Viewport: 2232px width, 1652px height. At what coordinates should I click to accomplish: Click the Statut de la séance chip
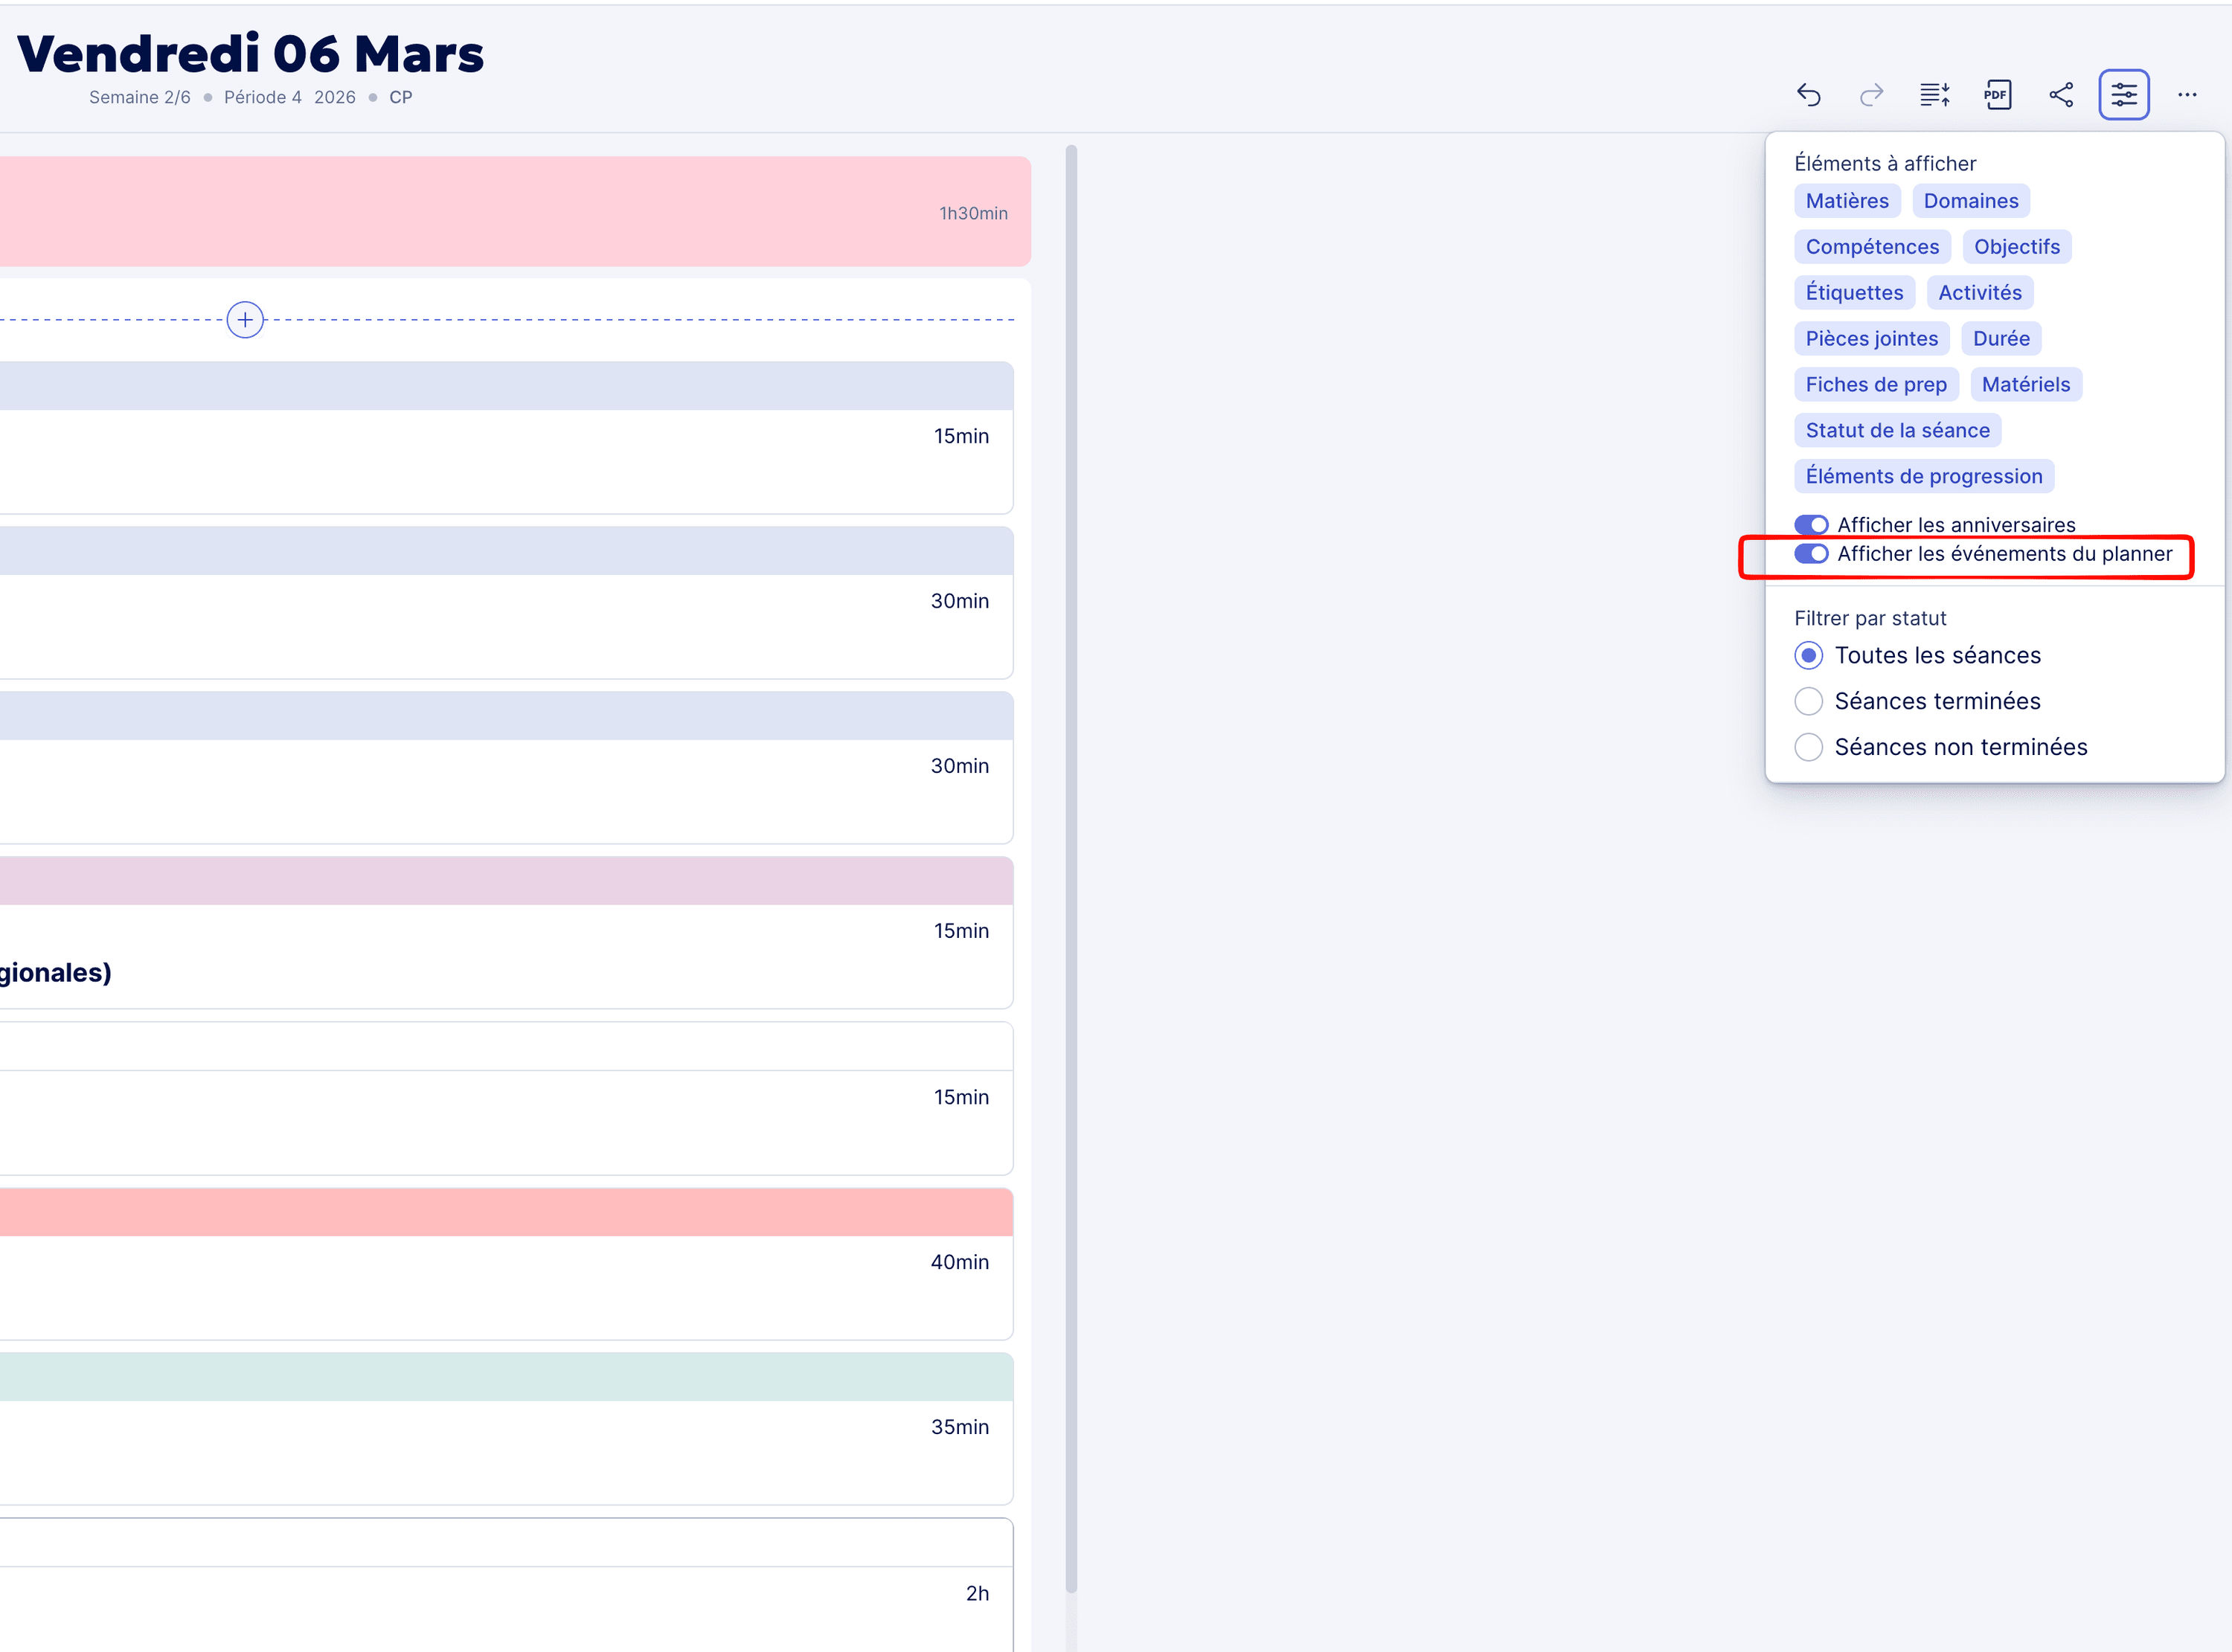[1897, 431]
